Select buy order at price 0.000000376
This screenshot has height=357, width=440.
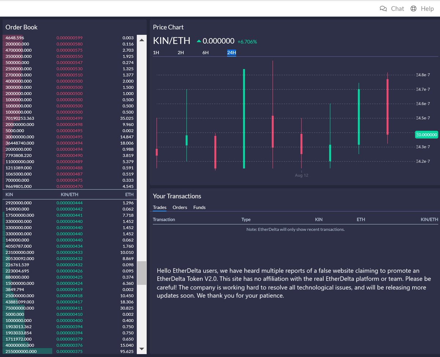coord(70,345)
